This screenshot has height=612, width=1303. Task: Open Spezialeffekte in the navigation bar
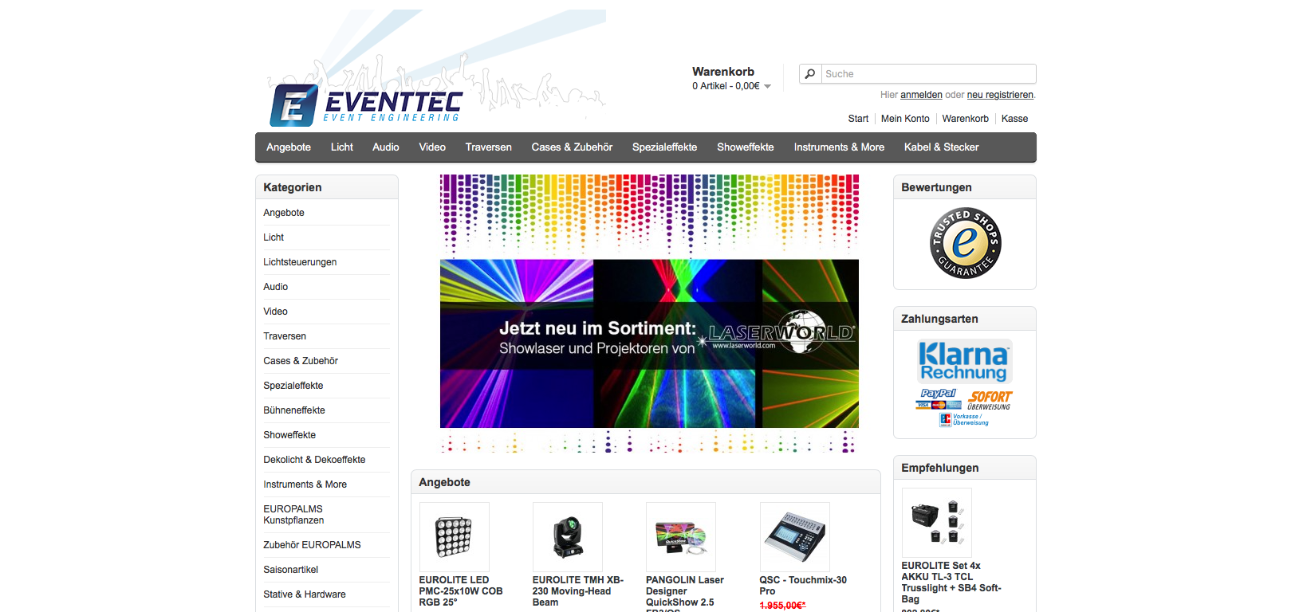pos(664,147)
